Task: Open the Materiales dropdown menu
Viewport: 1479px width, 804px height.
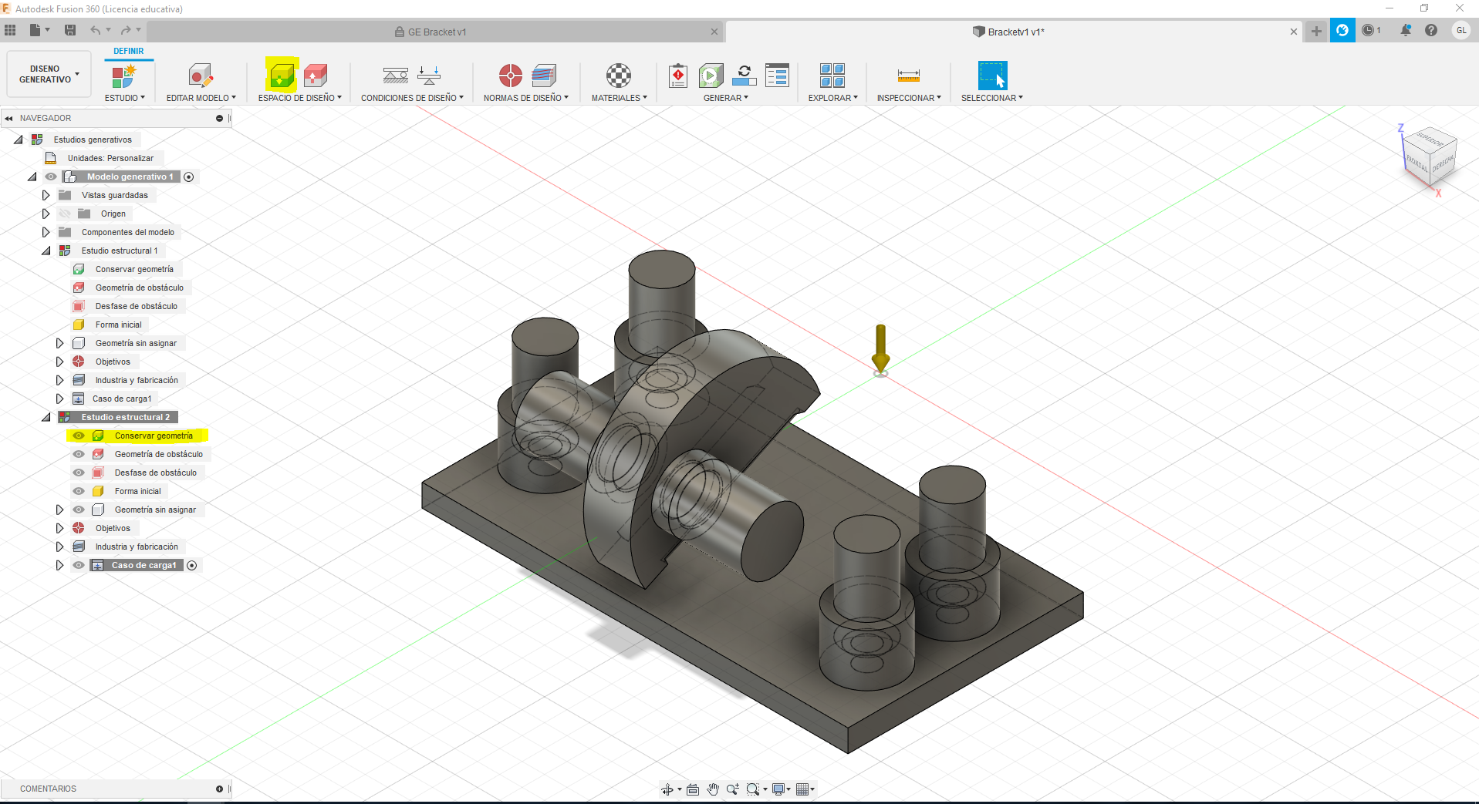Action: coord(619,98)
